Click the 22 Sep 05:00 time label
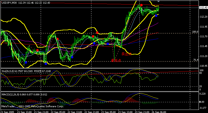The height and width of the screenshot is (113, 208). click(58, 112)
